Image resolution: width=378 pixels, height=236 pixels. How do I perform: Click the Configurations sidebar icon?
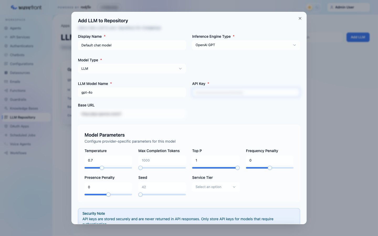[x=6, y=64]
